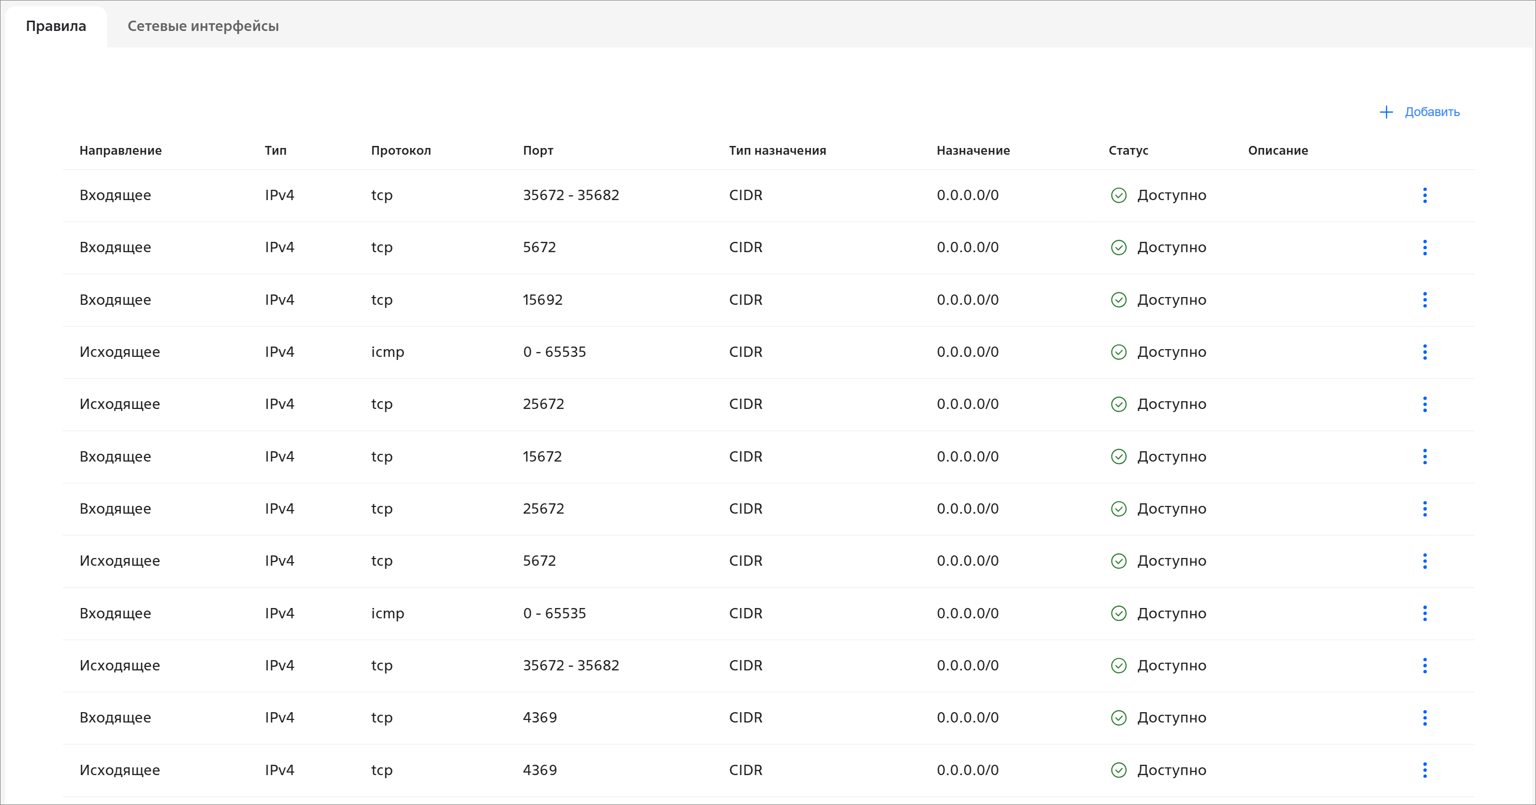Screen dimensions: 1536x805
Task: Click the Направление column header
Action: (x=120, y=151)
